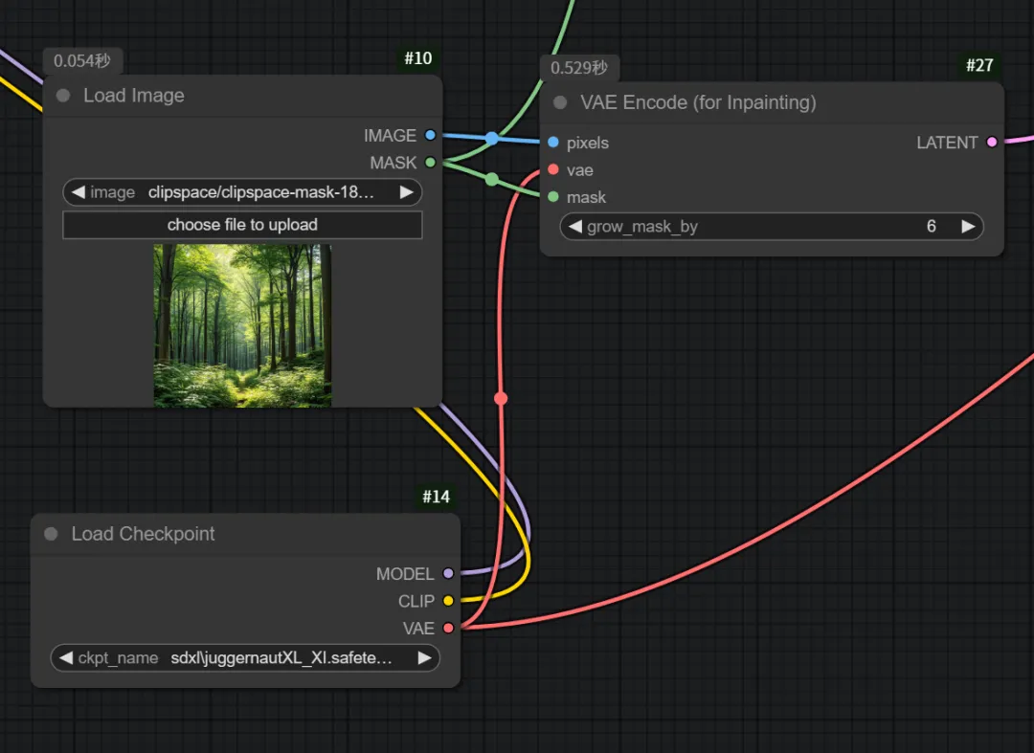Collapse the Load Image node

point(62,95)
